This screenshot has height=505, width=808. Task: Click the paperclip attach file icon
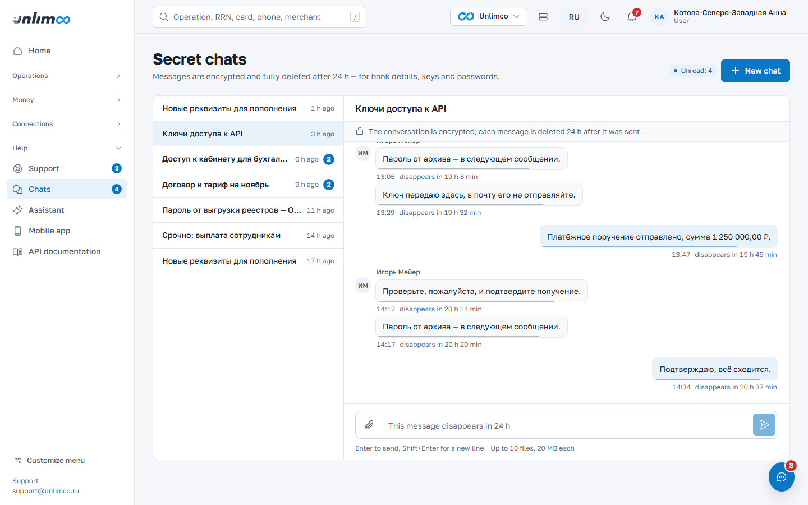pos(369,425)
